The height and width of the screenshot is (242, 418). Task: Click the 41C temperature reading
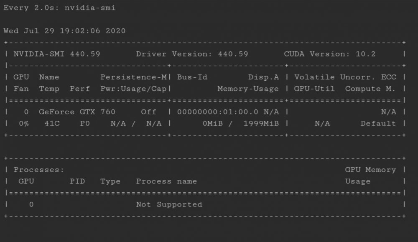coord(52,124)
